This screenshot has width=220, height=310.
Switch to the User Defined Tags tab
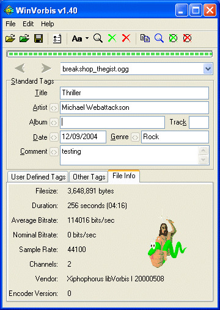click(38, 177)
